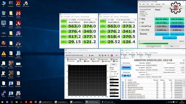Open test count dropdown in left CrystalDiskMark
Screen dimensions: 186x104
click(x=69, y=20)
